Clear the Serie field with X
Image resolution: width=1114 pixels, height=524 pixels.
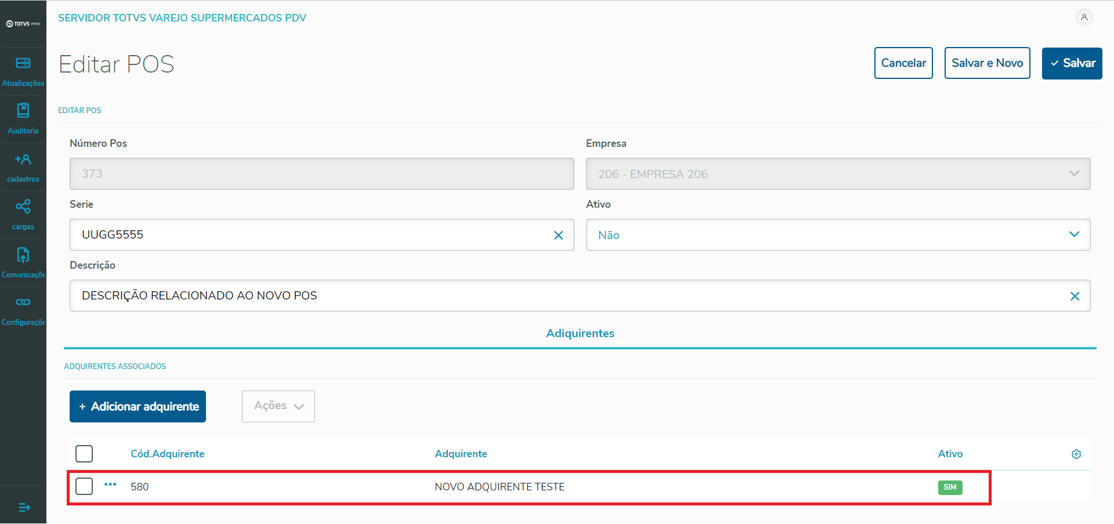(x=558, y=235)
